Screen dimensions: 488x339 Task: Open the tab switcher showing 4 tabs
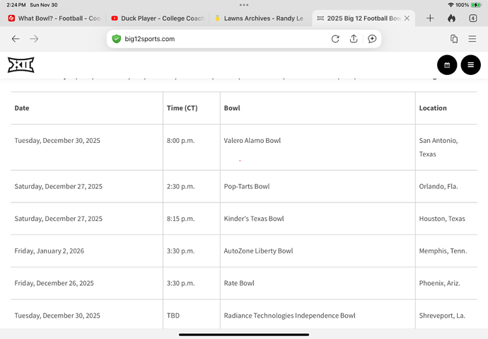tap(473, 18)
